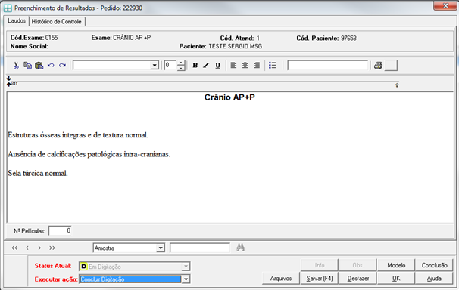Click line 'Sela túrcica normal.'
The width and height of the screenshot is (459, 290).
tap(38, 173)
